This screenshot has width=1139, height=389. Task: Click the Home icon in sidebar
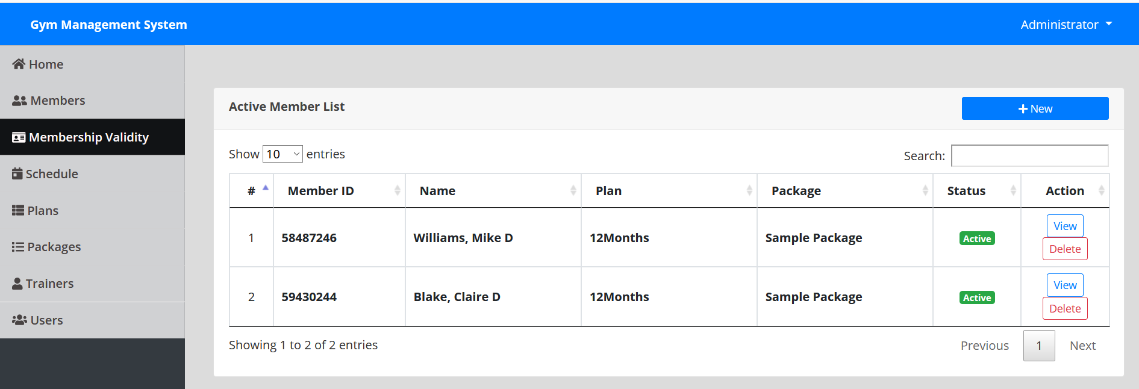[x=17, y=64]
